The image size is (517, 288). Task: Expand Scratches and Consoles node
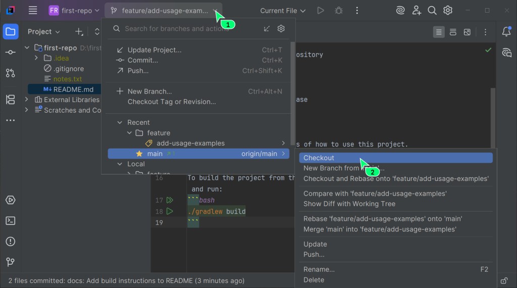coord(27,110)
